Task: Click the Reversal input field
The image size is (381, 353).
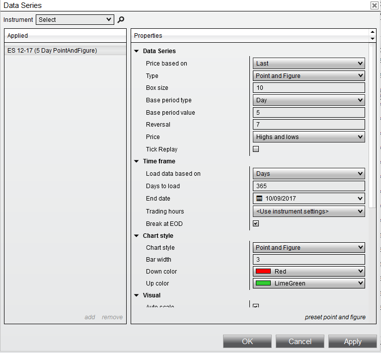Action: tap(309, 124)
